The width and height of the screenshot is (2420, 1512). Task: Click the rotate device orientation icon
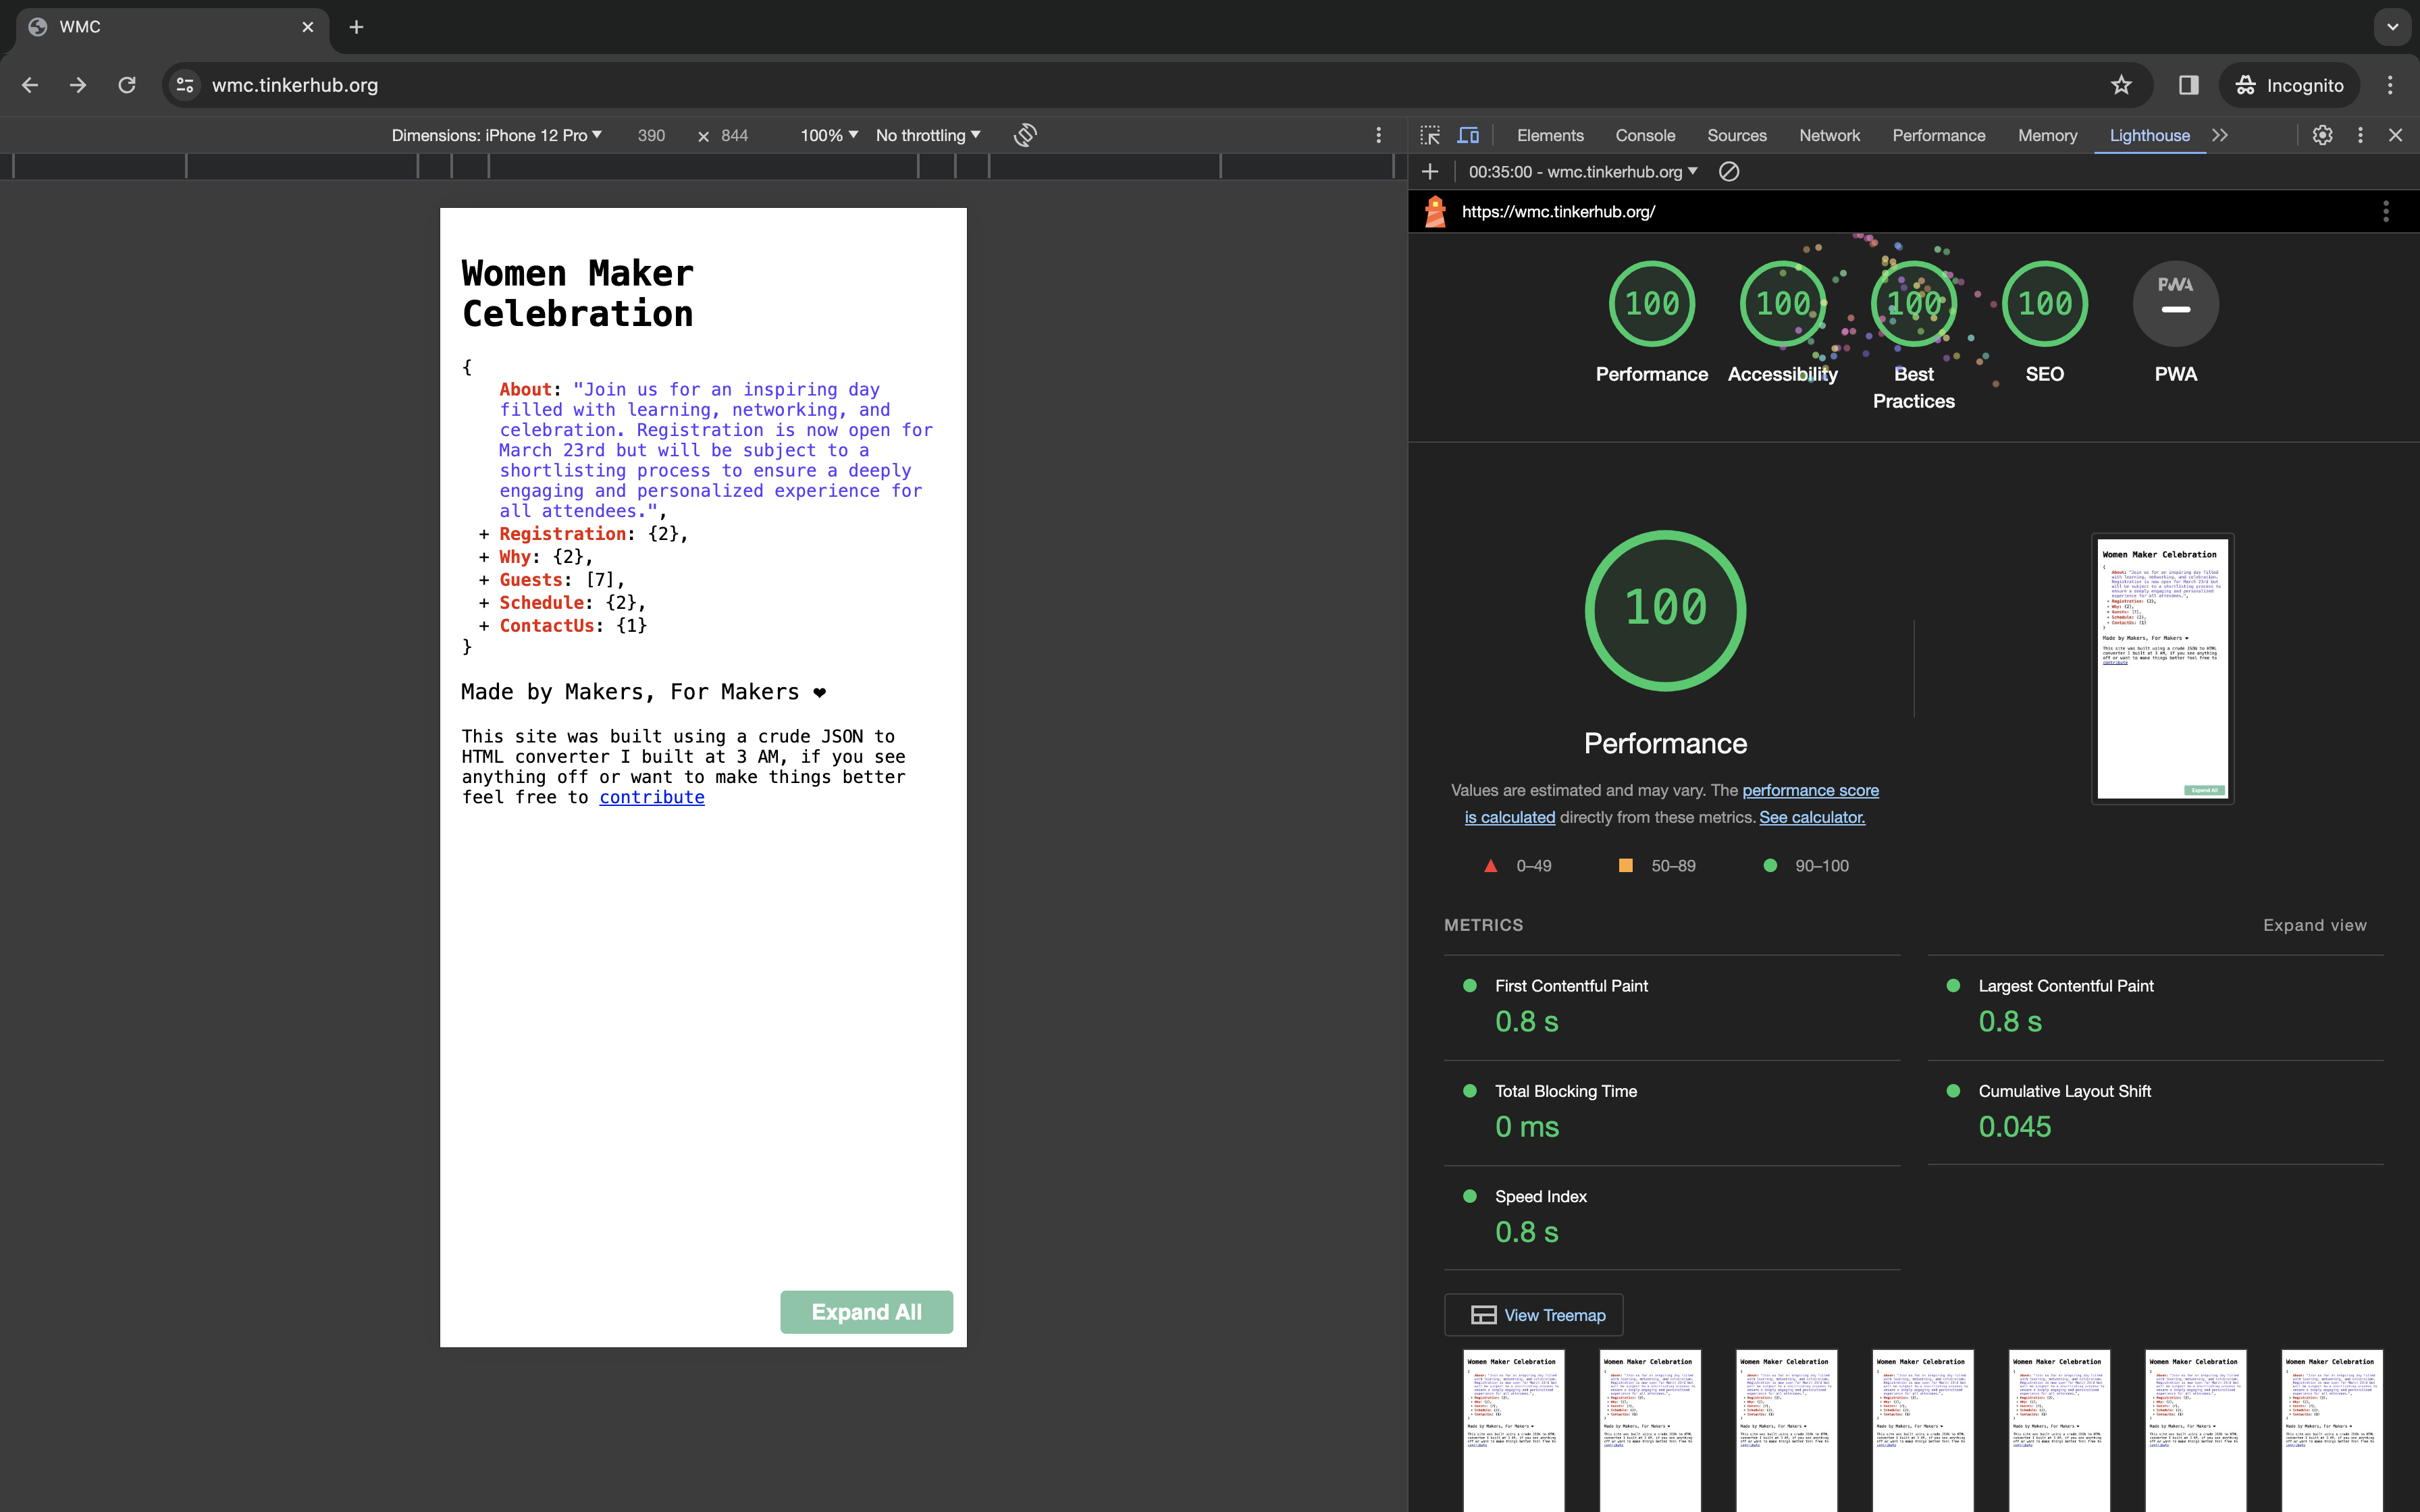(1025, 135)
